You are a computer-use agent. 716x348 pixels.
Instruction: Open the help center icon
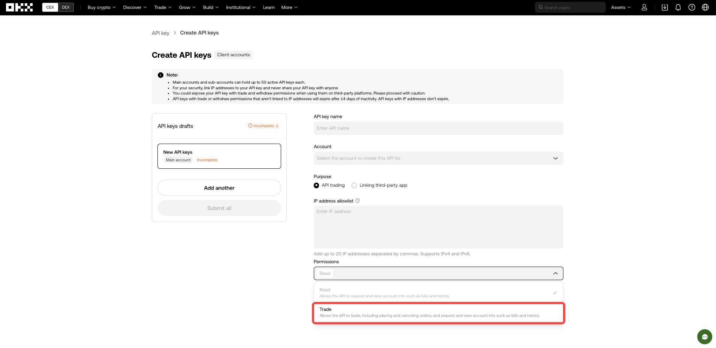click(692, 7)
